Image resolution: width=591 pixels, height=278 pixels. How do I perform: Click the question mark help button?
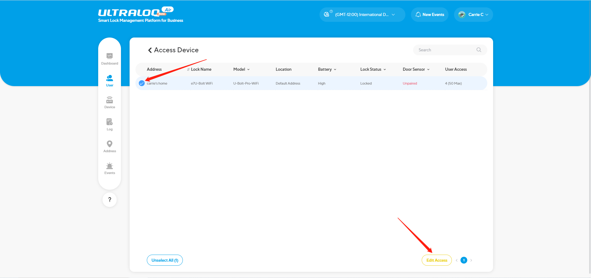click(x=110, y=200)
